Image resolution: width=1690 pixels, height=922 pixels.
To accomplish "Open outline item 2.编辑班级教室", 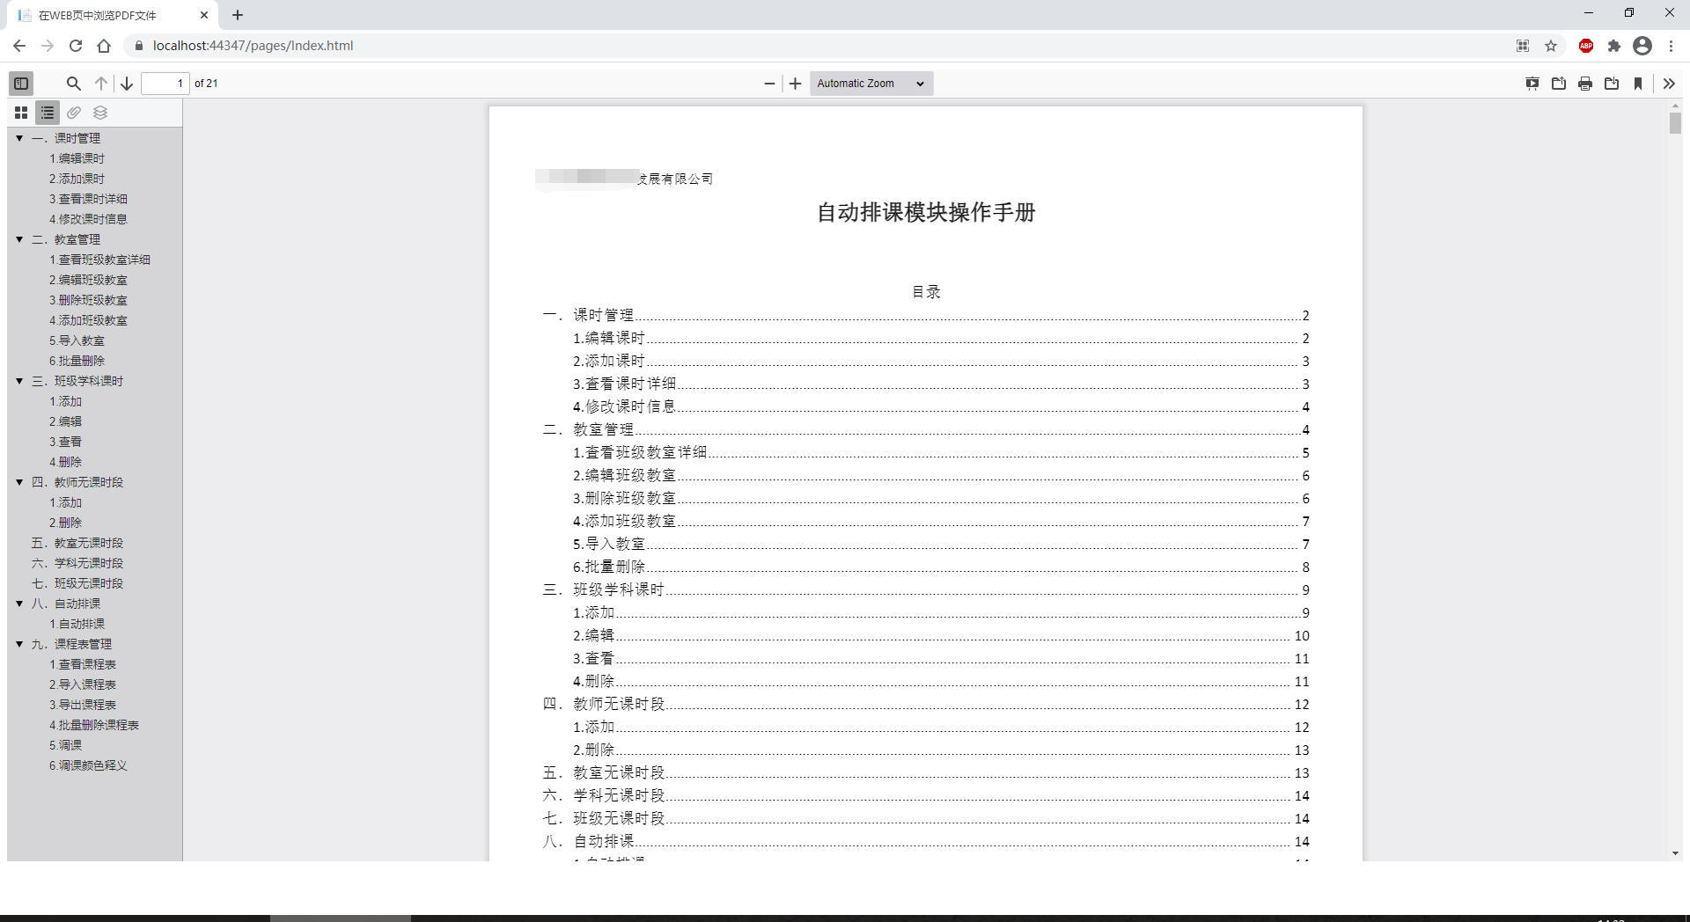I will [x=88, y=280].
